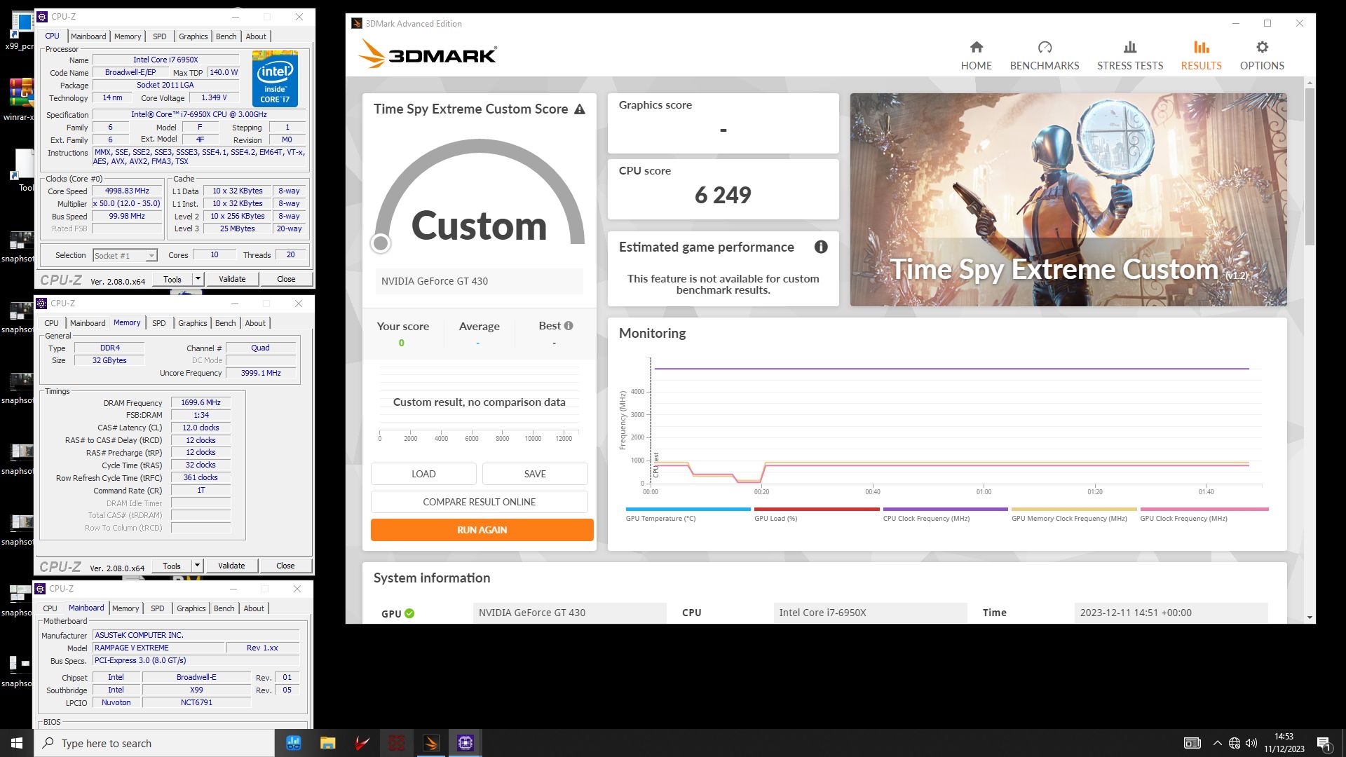Click Time Spy Extreme Custom banner image

click(x=1068, y=200)
